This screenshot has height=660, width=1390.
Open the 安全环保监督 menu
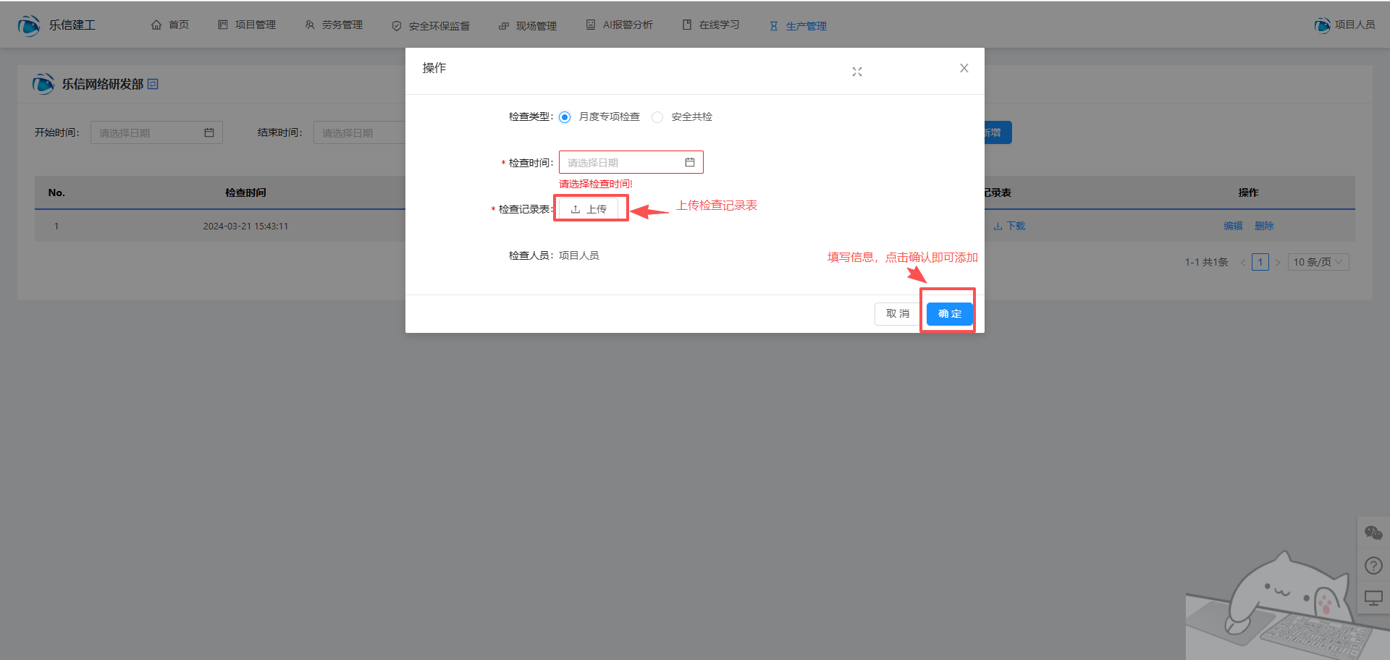[431, 26]
